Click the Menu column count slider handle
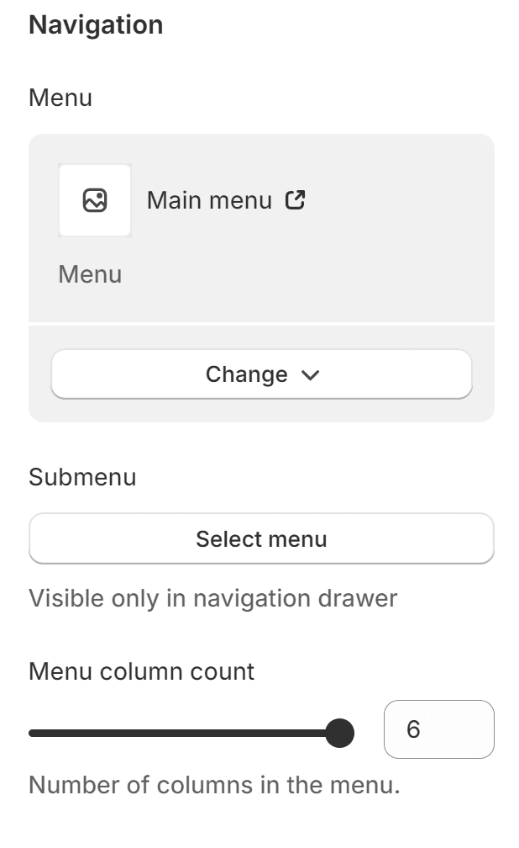 point(339,733)
